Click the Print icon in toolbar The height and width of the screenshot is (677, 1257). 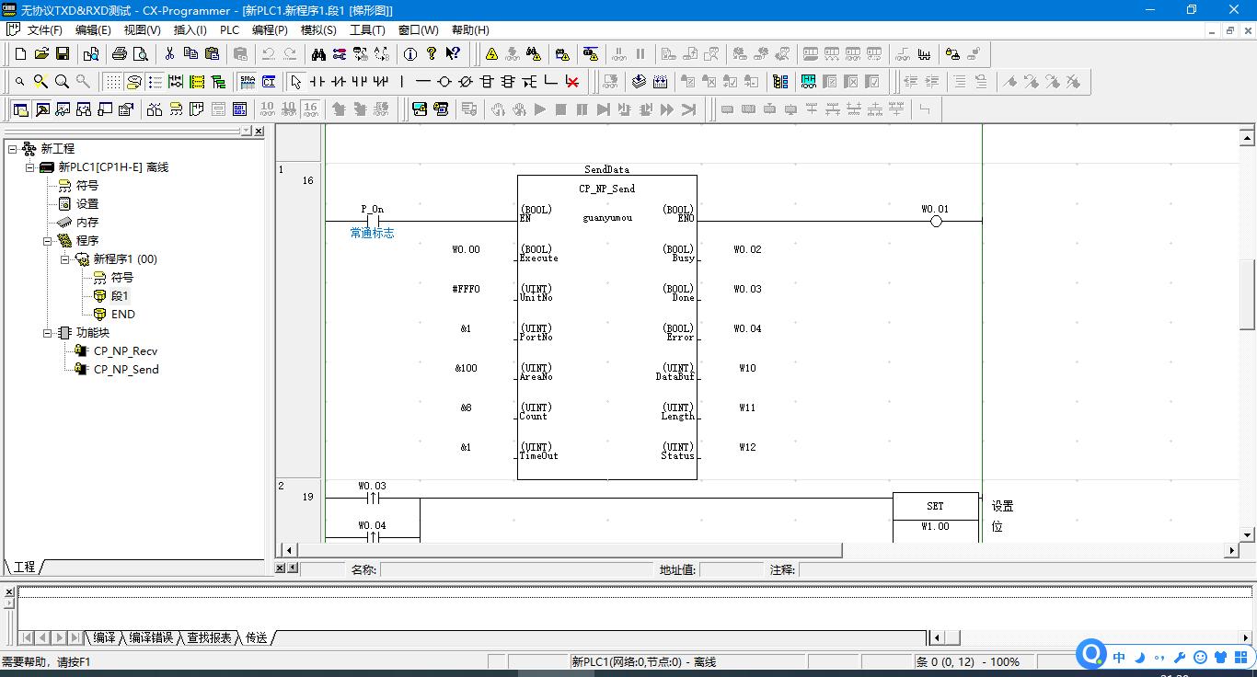coord(119,54)
